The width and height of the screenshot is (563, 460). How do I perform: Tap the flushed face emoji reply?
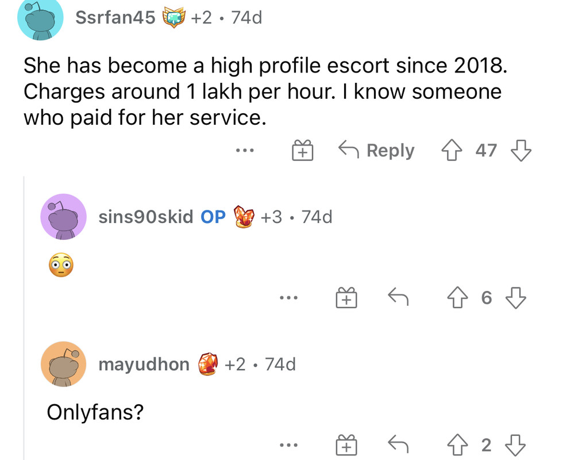tap(60, 266)
